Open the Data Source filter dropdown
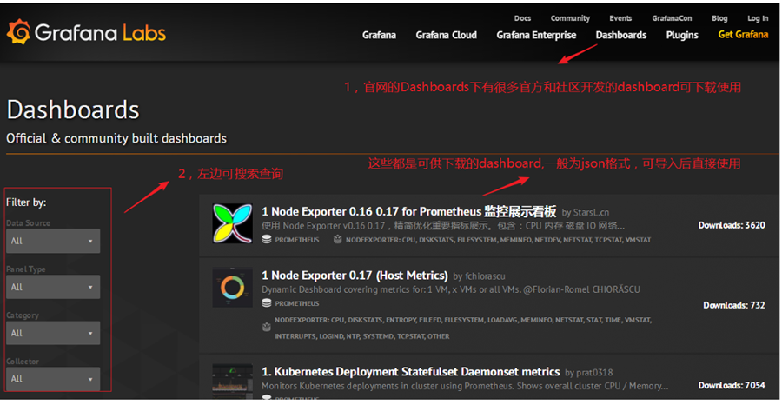Image resolution: width=782 pixels, height=405 pixels. pyautogui.click(x=53, y=241)
